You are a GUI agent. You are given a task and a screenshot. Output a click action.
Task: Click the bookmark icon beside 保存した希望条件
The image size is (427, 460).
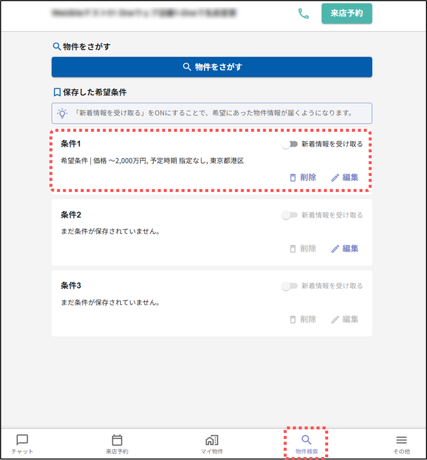tap(57, 92)
